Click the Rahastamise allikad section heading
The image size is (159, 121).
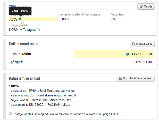[24, 78]
